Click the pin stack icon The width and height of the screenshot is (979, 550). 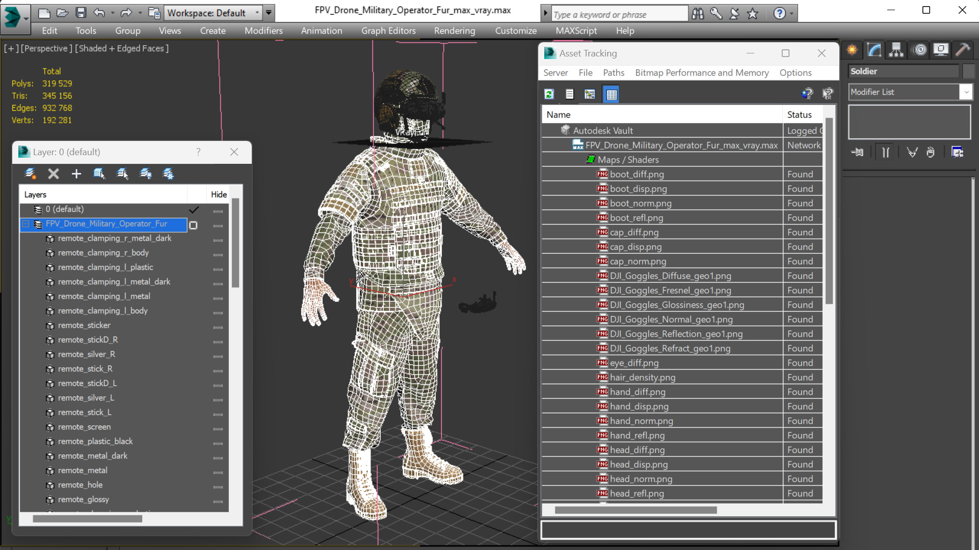tap(857, 152)
